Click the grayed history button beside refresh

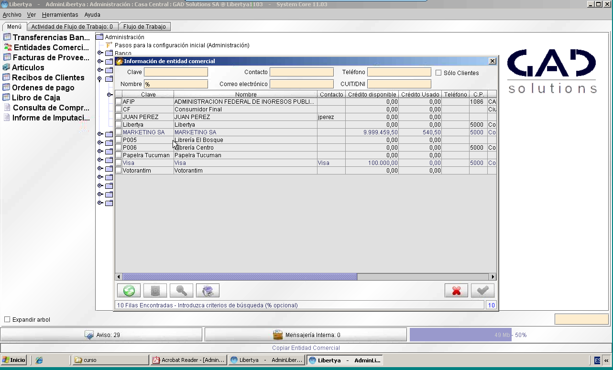[x=155, y=290]
